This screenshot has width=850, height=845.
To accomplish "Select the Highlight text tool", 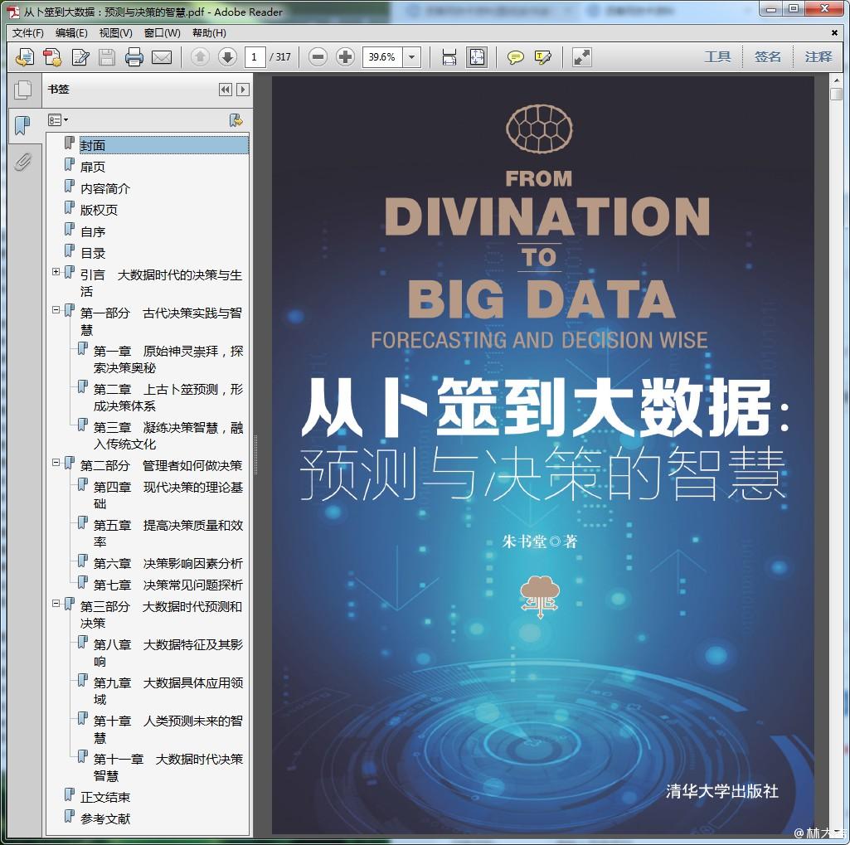I will 543,57.
